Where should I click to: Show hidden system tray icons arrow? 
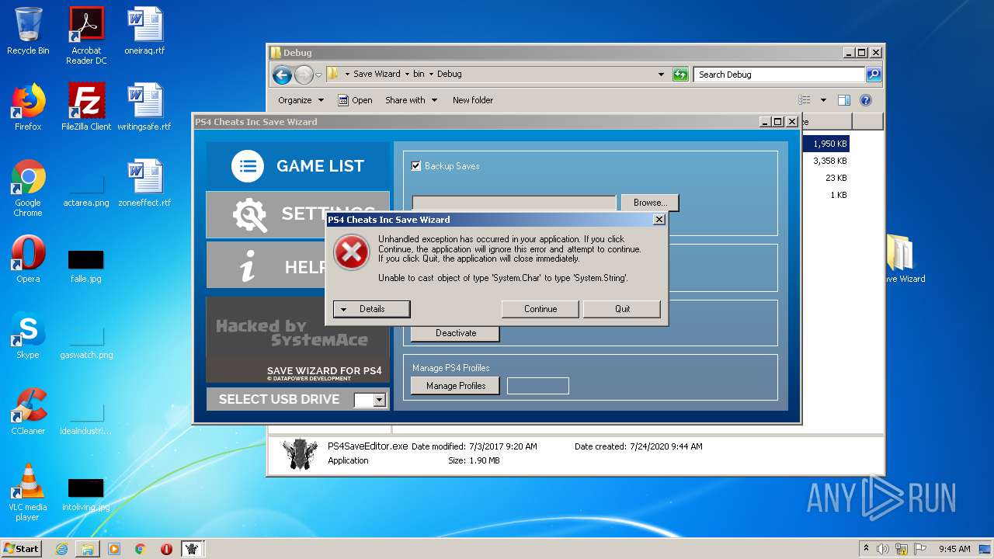[x=867, y=548]
